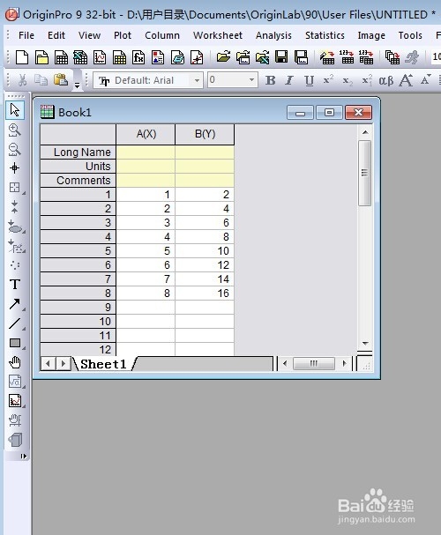Decrease font size with small A
Screen dimensions: 441x535
tap(425, 80)
